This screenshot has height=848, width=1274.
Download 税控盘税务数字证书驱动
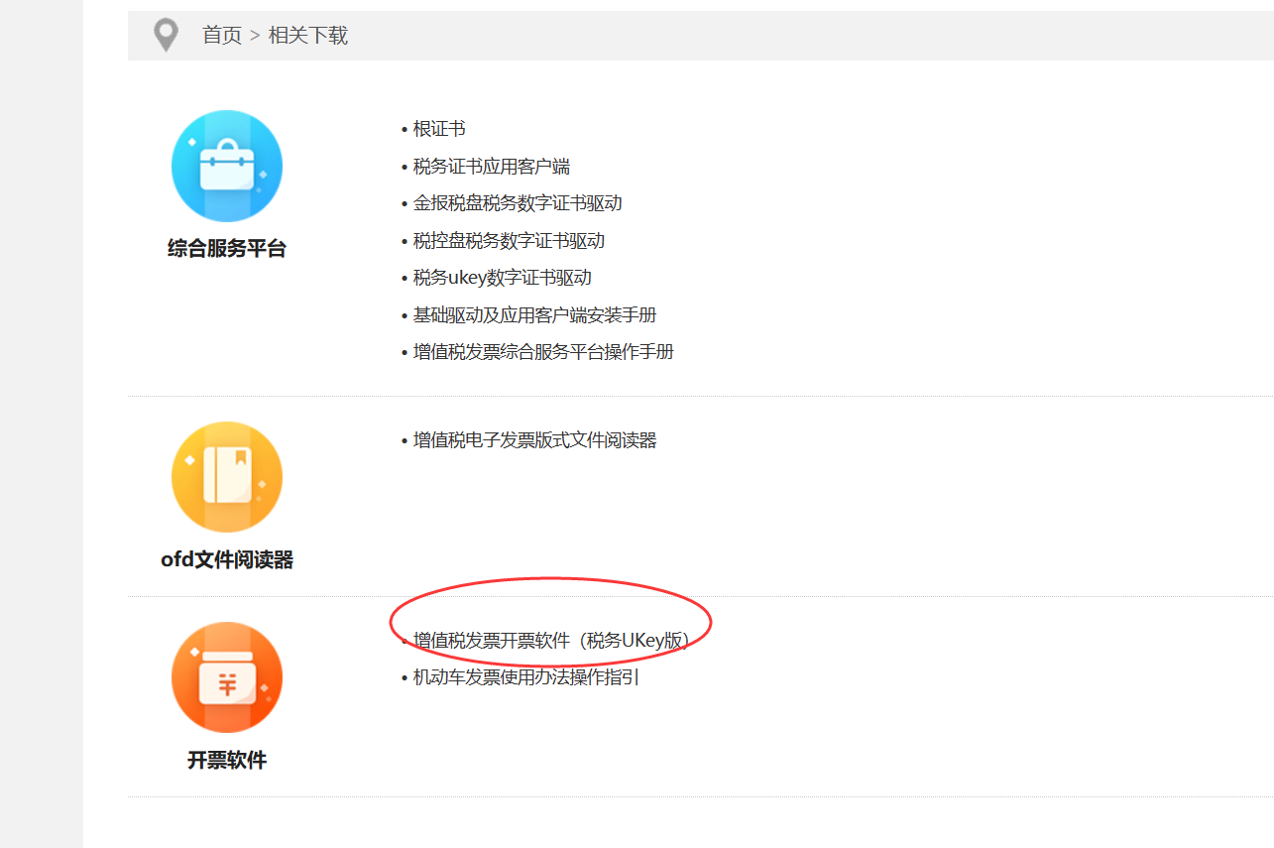click(509, 241)
